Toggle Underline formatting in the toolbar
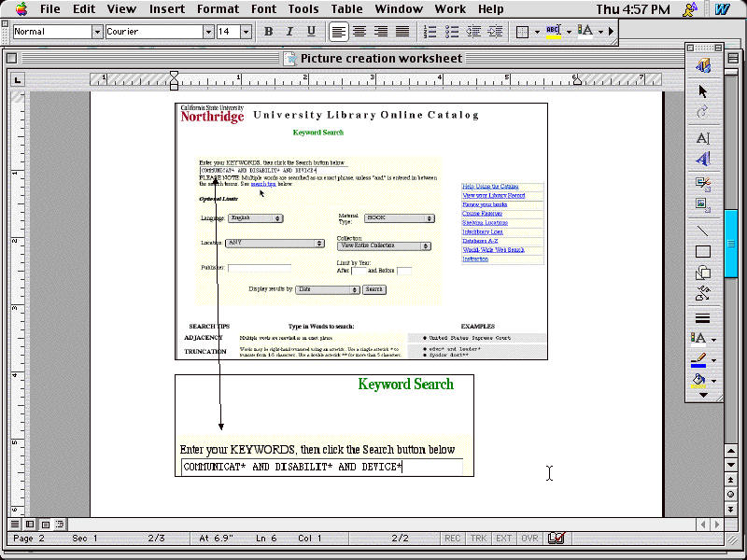 point(311,32)
